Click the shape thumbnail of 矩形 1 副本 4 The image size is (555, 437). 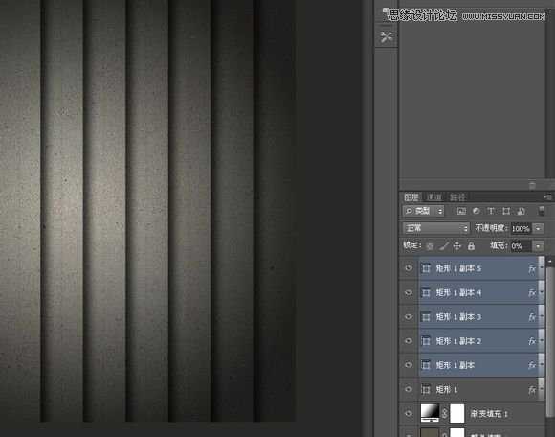pos(426,292)
